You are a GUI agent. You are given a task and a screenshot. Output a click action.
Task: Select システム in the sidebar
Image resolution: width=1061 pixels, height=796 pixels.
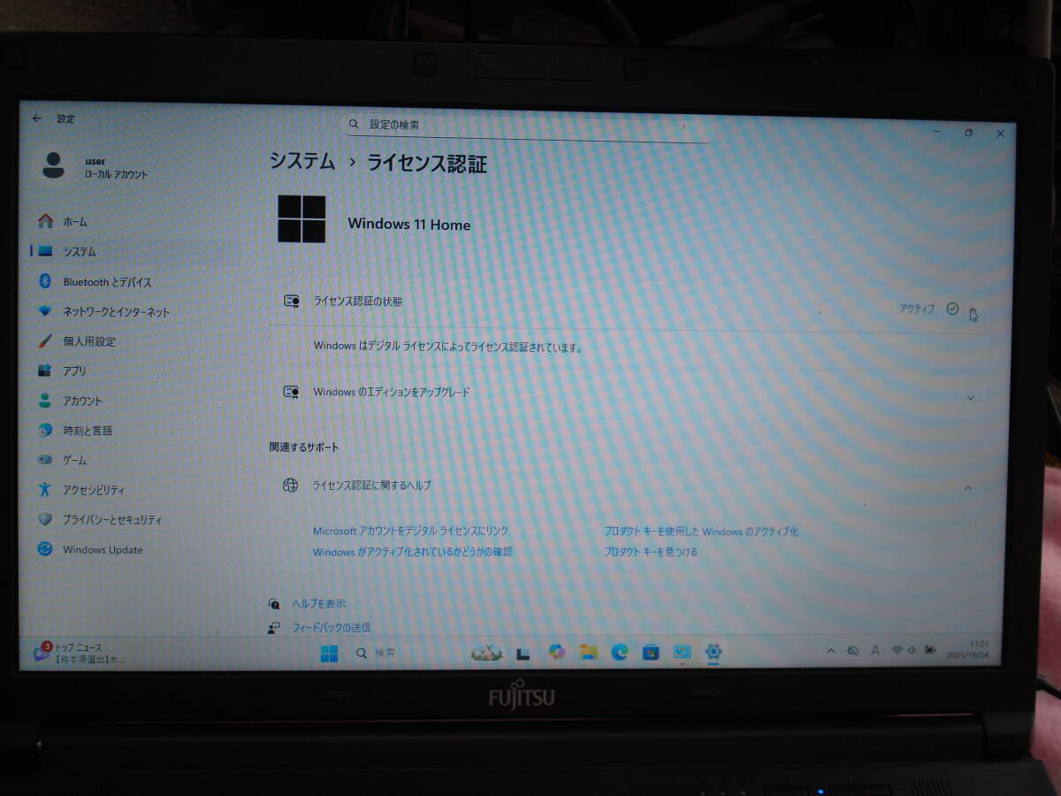134,252
